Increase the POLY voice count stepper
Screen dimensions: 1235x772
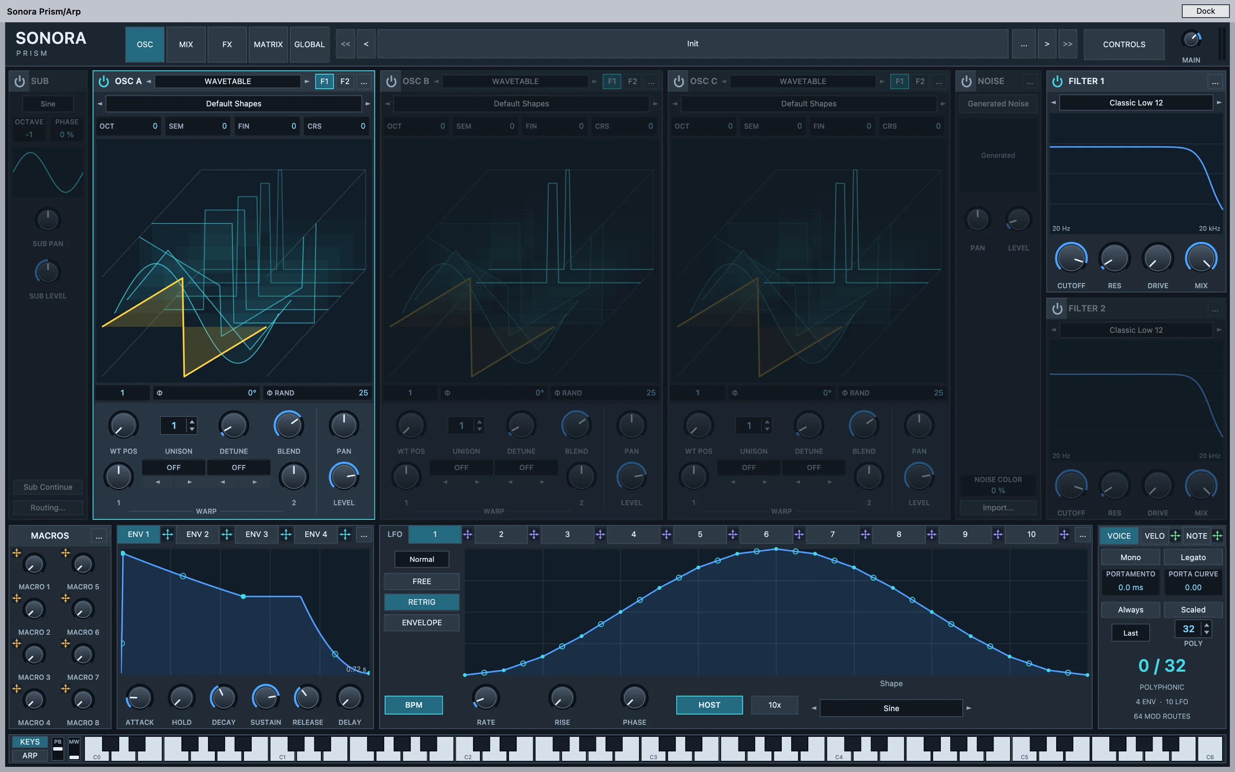point(1206,625)
